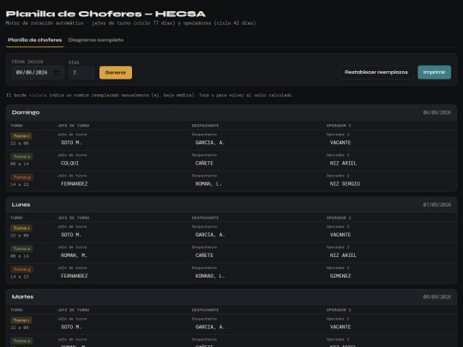Select VACANTE in Martes Turno 1
Screen dimensions: 463x347
point(340,327)
